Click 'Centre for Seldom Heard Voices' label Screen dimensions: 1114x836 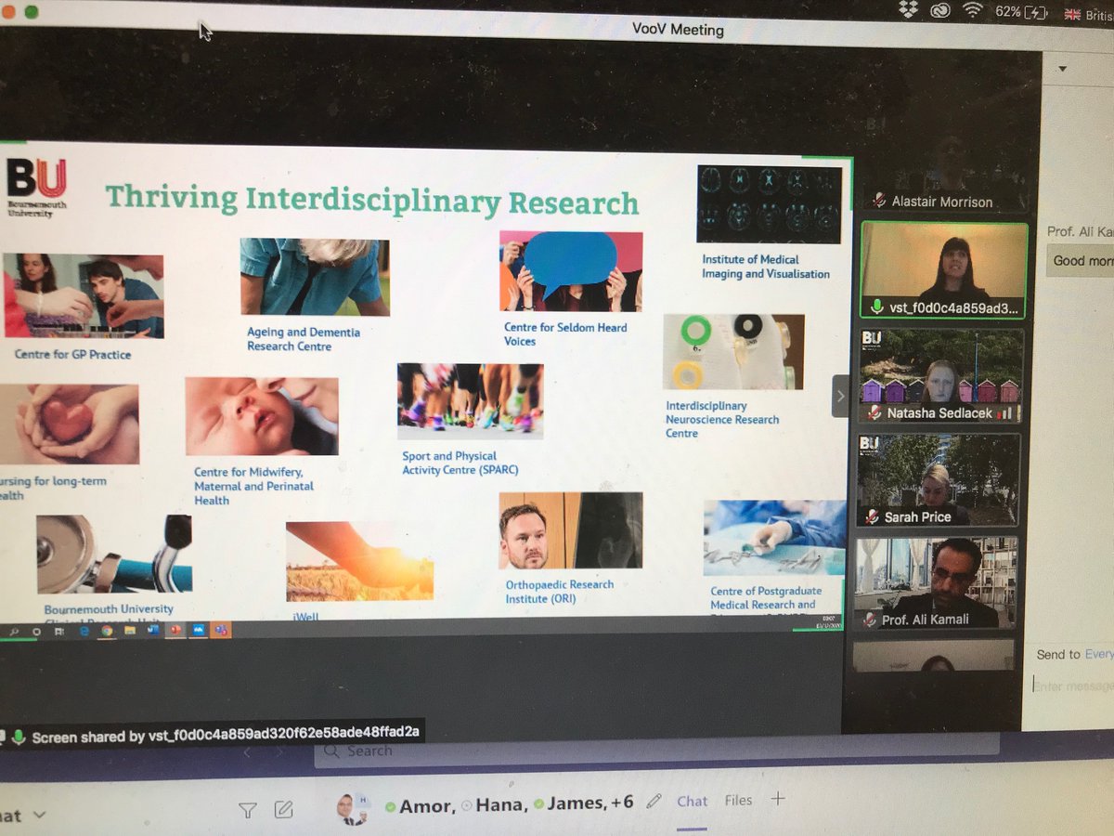(565, 334)
